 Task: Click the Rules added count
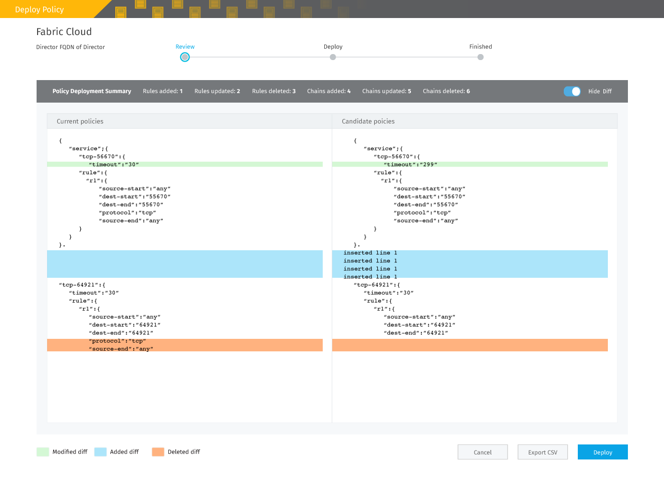[163, 91]
